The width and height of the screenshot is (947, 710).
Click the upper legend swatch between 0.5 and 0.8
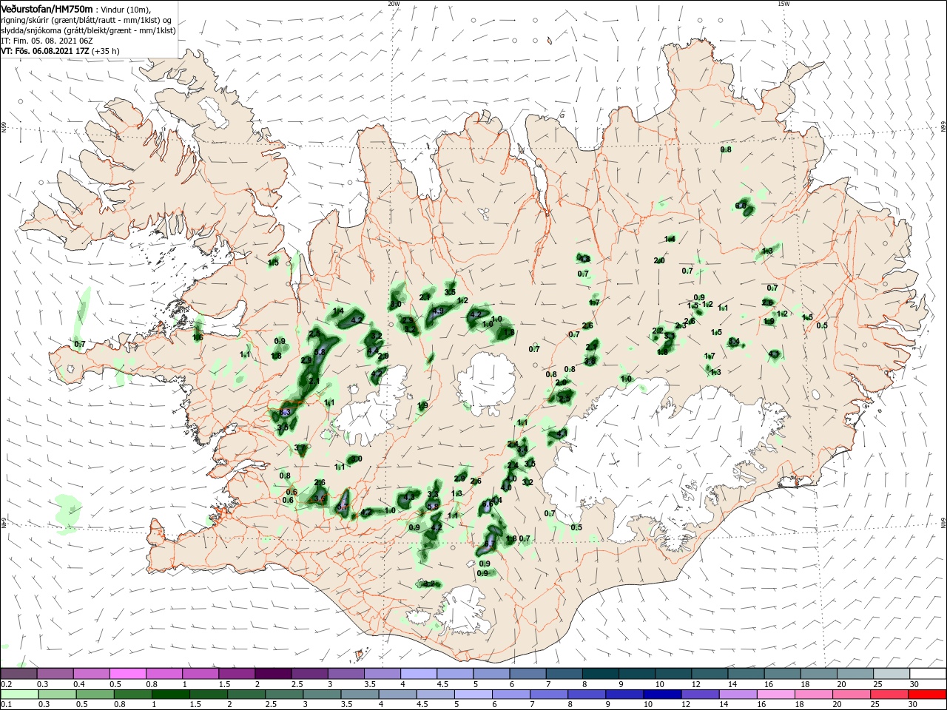coord(128,674)
